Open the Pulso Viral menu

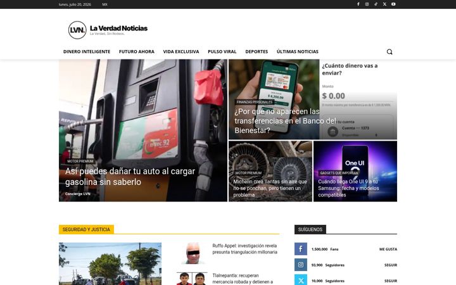coord(222,51)
